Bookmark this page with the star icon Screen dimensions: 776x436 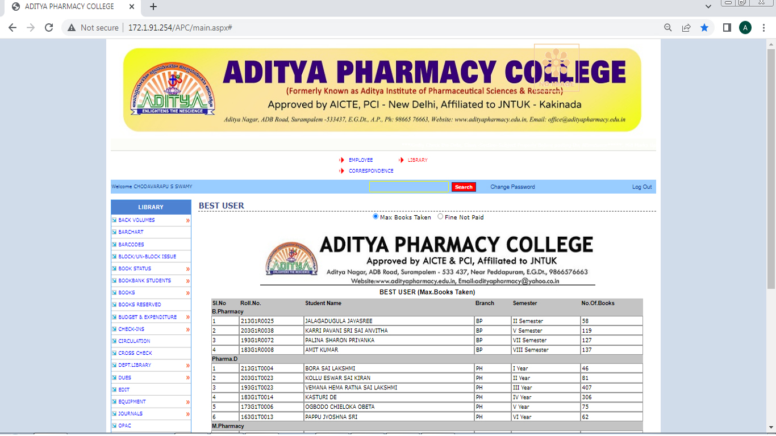coord(704,27)
